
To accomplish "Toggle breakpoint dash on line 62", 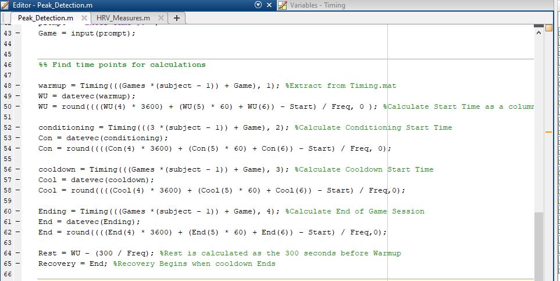I will 18,232.
